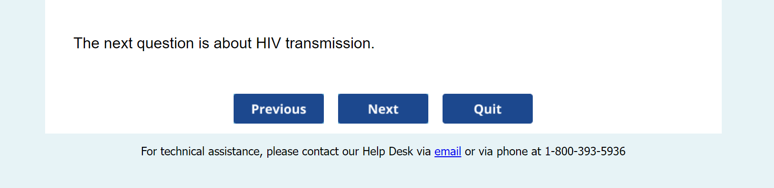Screen dimensions: 774x188
Task: Contact Help Desk via the email hyperlink
Action: (x=448, y=152)
